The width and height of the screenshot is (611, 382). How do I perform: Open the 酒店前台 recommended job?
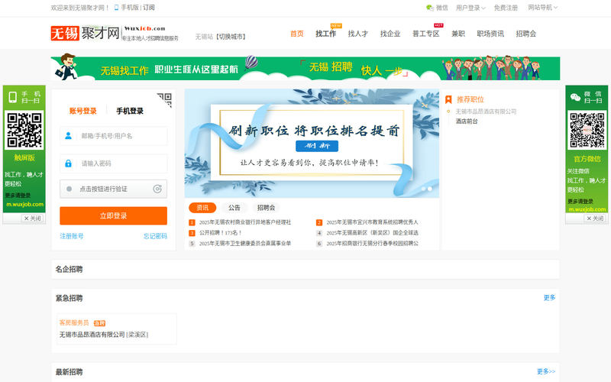(x=467, y=121)
